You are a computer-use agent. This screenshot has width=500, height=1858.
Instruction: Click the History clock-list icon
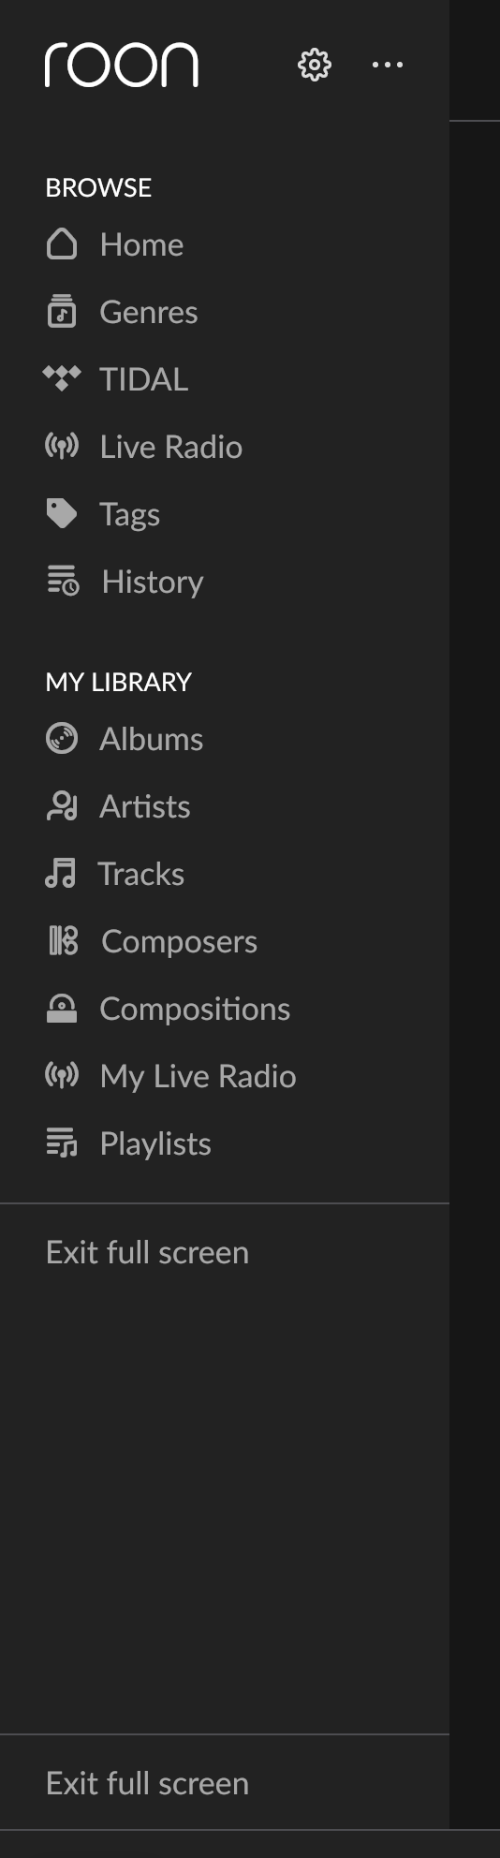click(63, 582)
